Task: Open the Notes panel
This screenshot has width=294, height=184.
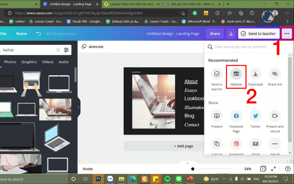Action: [88, 169]
